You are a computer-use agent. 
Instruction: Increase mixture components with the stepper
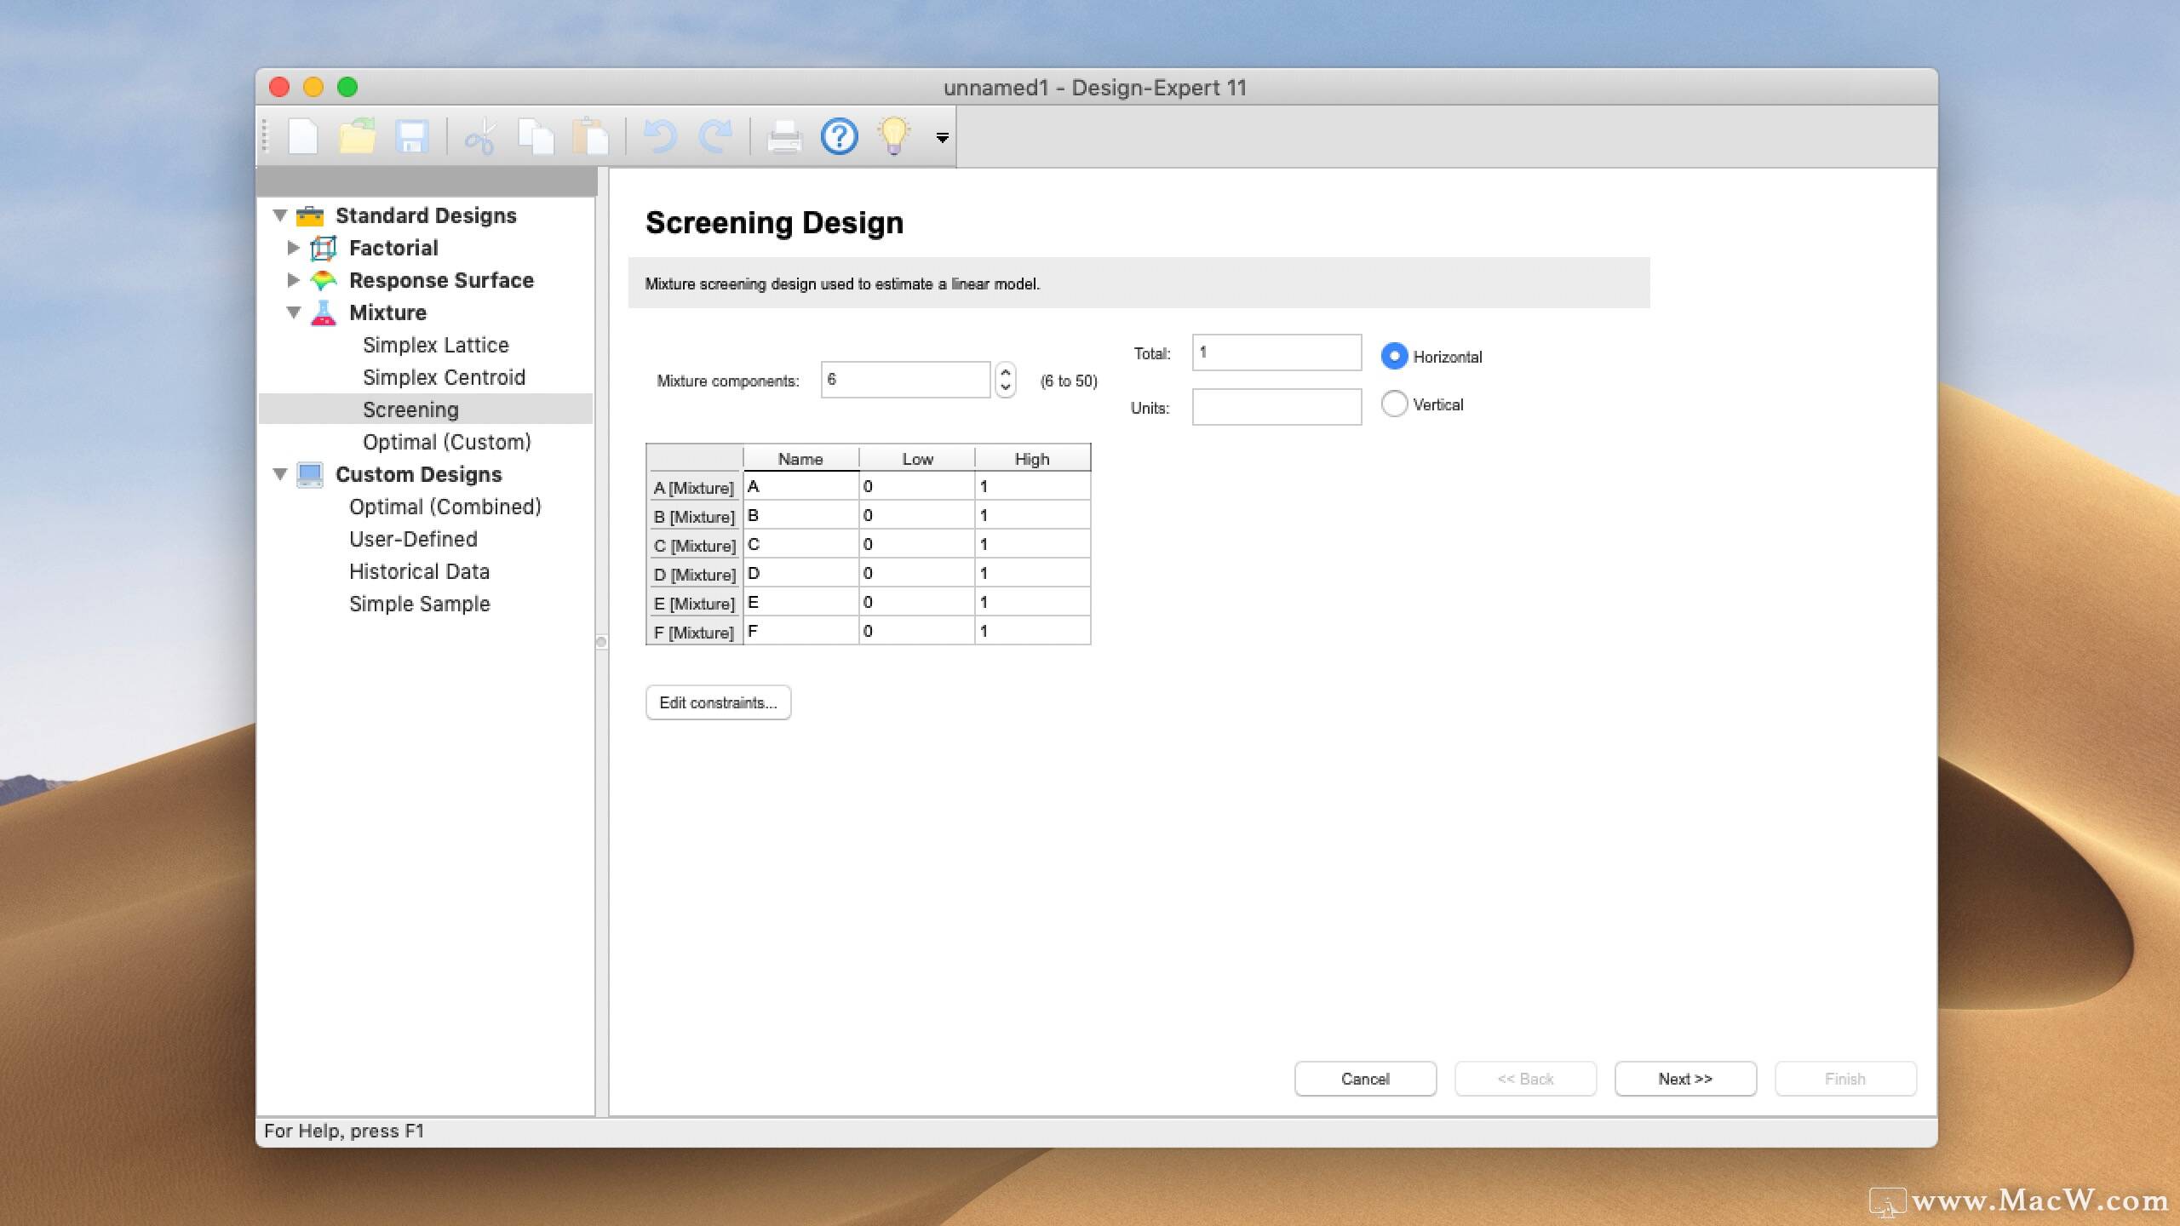(x=1005, y=373)
